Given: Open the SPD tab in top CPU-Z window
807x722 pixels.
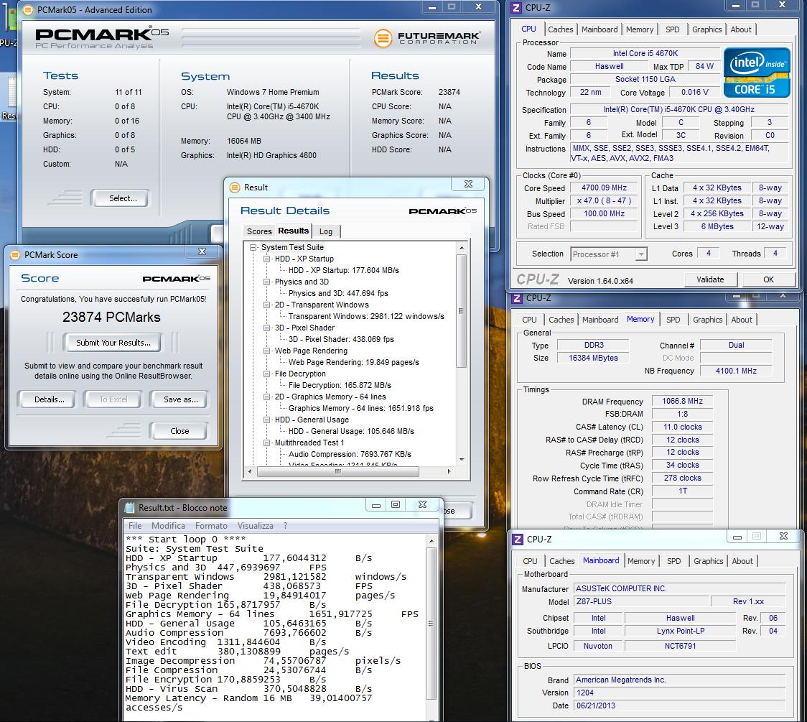Looking at the screenshot, I should pos(673,30).
